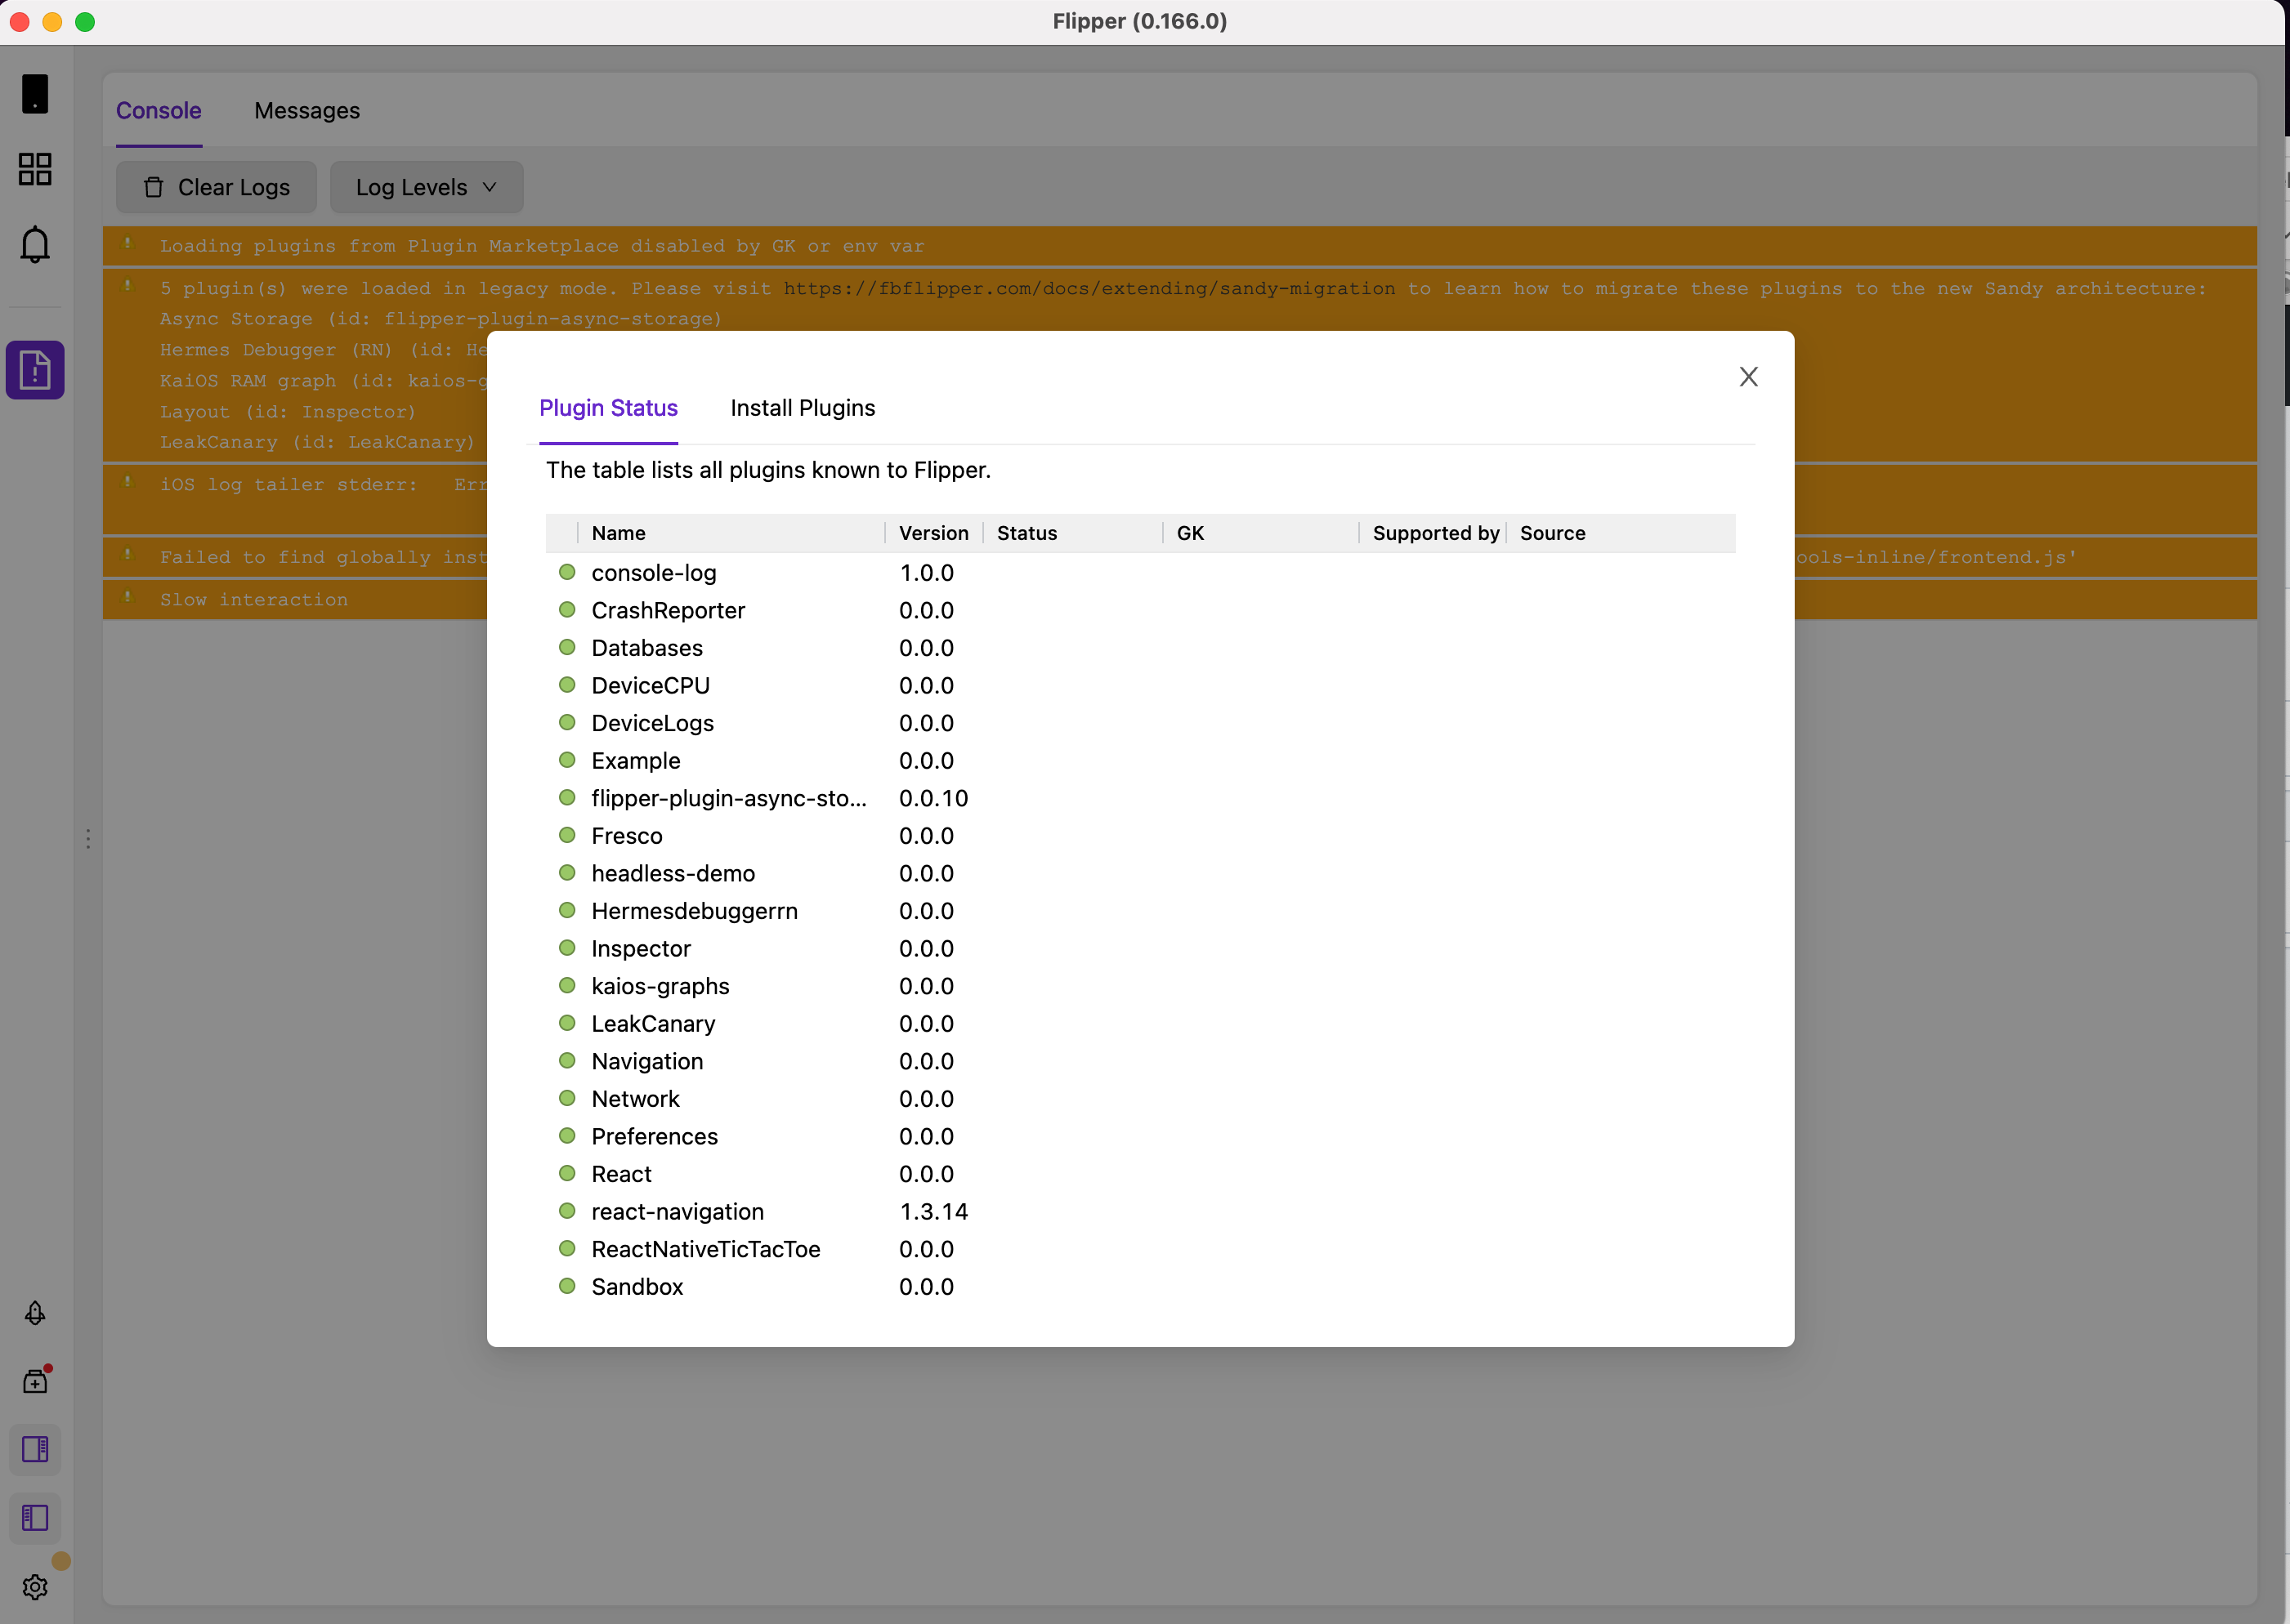Select the Console tab
2290x1624 pixels.
[159, 111]
